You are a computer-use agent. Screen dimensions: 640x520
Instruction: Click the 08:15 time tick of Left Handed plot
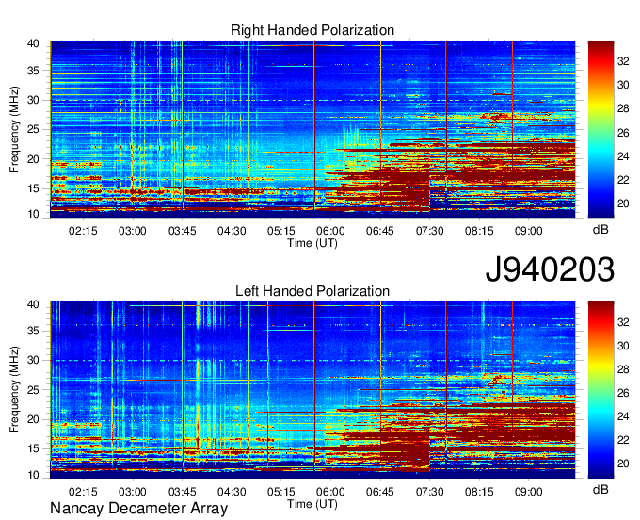479,492
